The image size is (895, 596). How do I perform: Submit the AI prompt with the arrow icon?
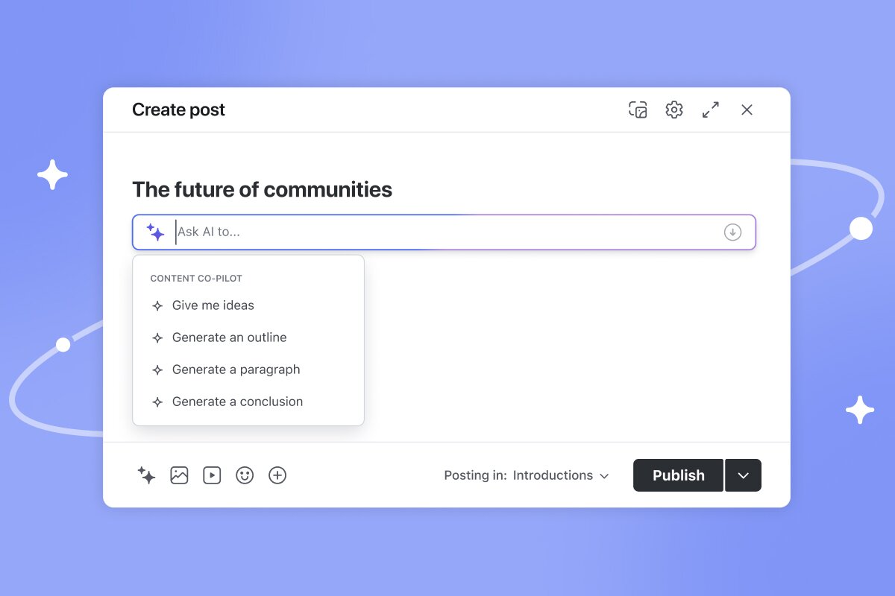click(x=732, y=232)
